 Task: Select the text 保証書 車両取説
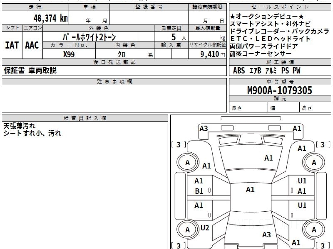30,71
